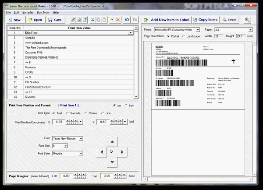Select Line item type
This screenshot has height=190, width=263.
tap(103, 113)
